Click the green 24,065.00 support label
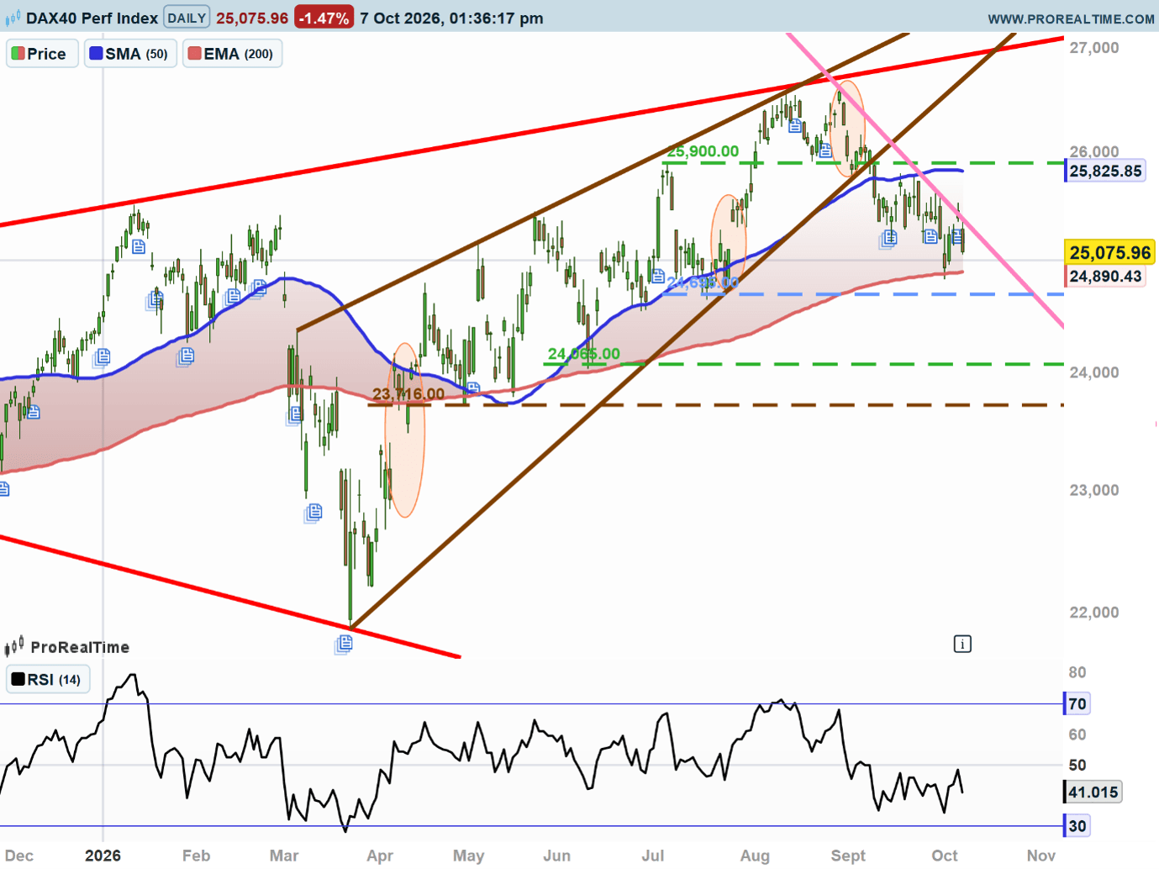1159x869 pixels. (x=584, y=354)
